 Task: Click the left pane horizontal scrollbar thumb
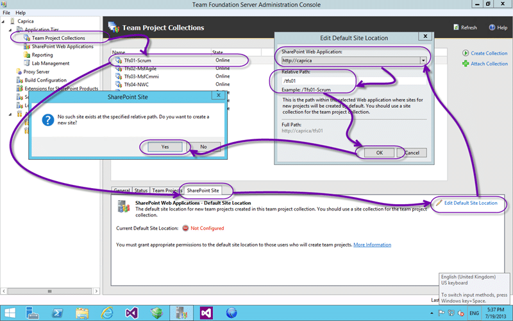pyautogui.click(x=49, y=291)
